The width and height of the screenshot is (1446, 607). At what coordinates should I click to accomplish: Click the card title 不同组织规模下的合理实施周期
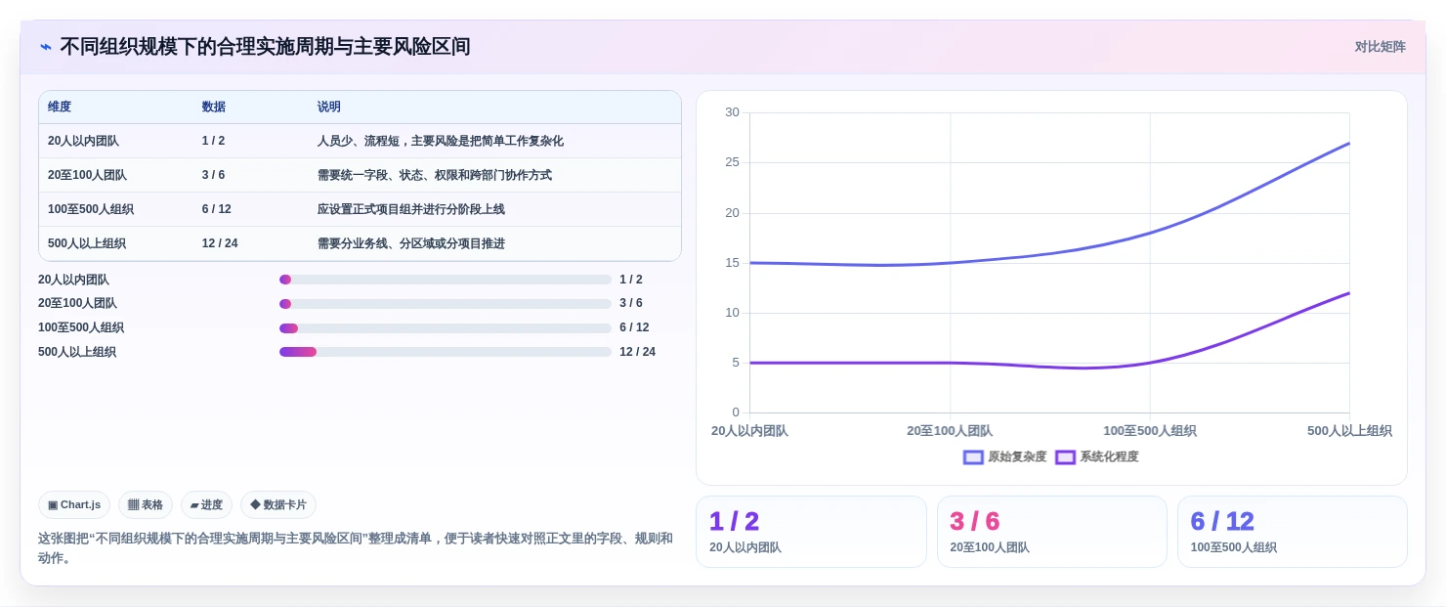point(265,47)
